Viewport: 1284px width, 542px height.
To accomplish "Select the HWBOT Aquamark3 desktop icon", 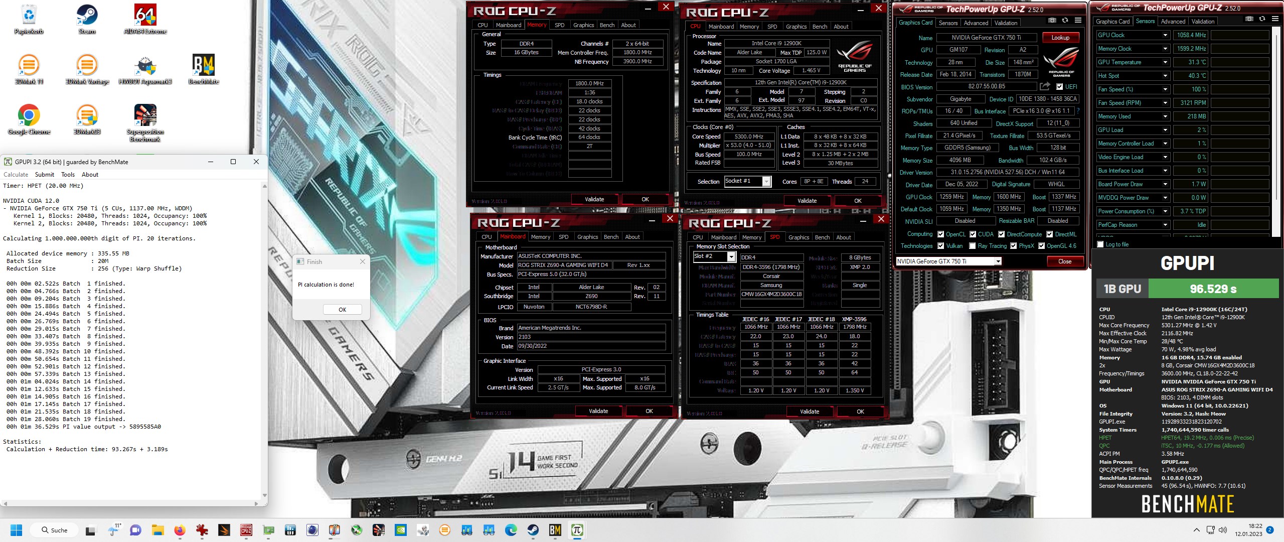I will [x=145, y=69].
